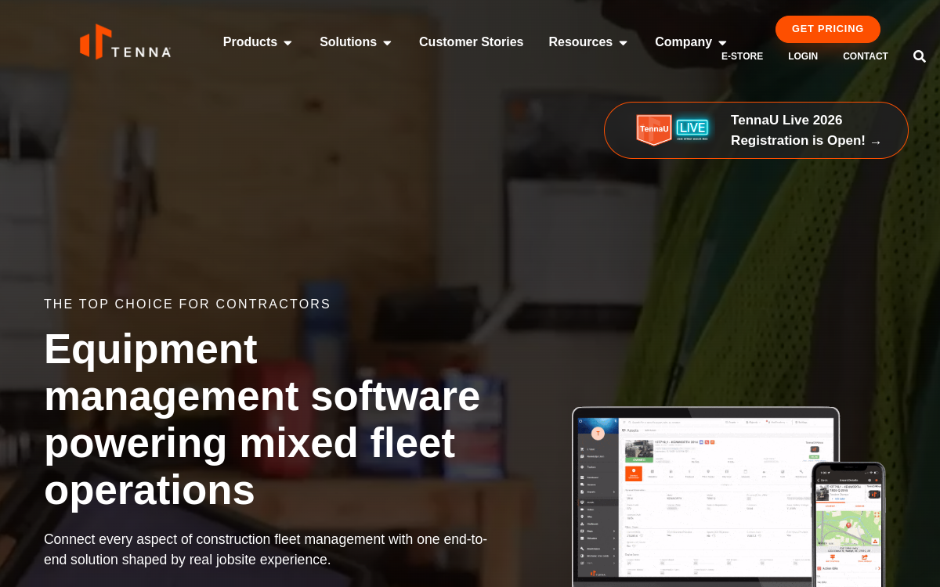940x587 pixels.
Task: Open the Resources menu
Action: [x=580, y=42]
